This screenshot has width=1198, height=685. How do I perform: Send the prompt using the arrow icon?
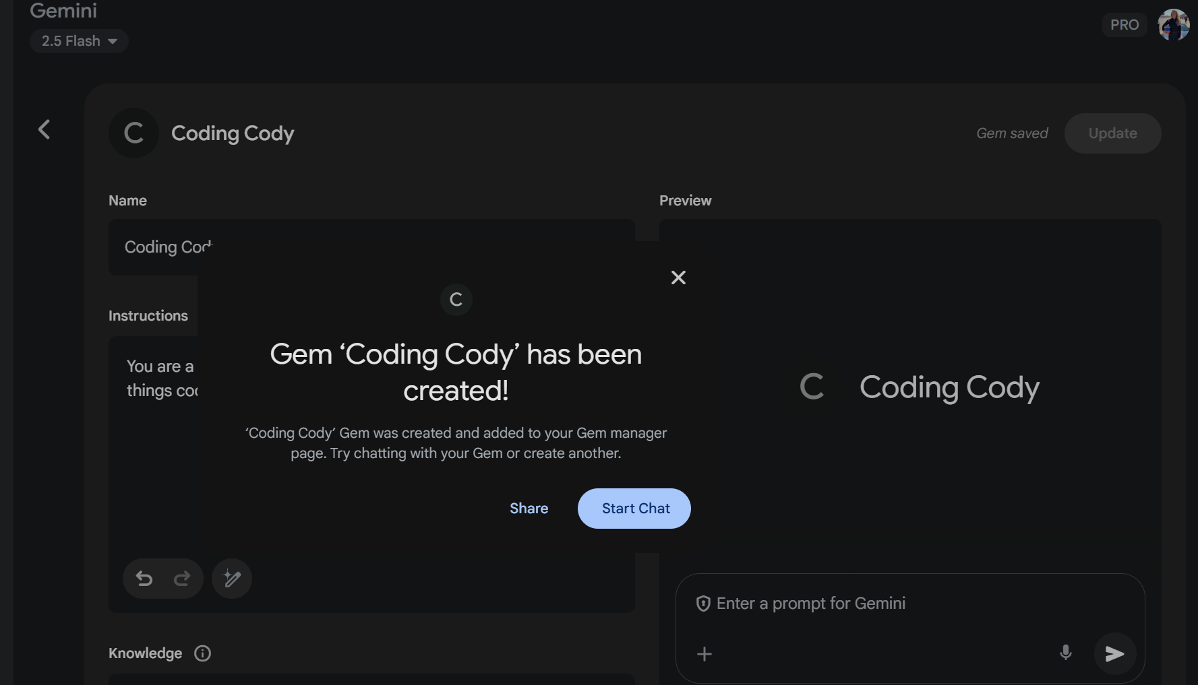pyautogui.click(x=1114, y=653)
